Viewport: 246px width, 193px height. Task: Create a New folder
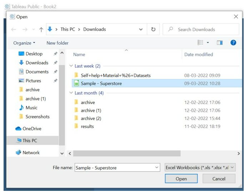tap(57, 43)
